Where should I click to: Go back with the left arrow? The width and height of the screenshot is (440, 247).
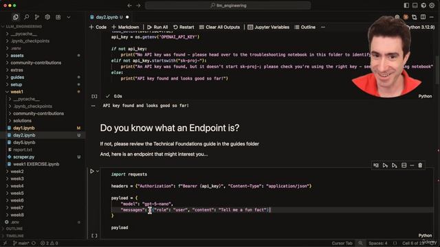[x=129, y=5]
